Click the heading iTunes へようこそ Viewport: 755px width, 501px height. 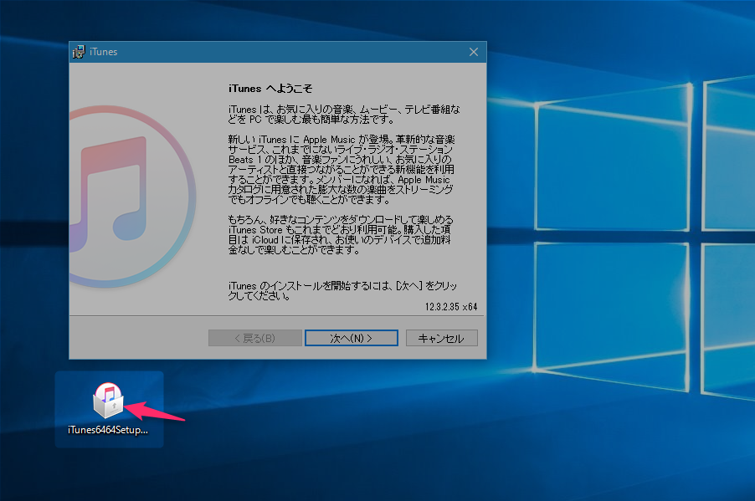pyautogui.click(x=270, y=89)
